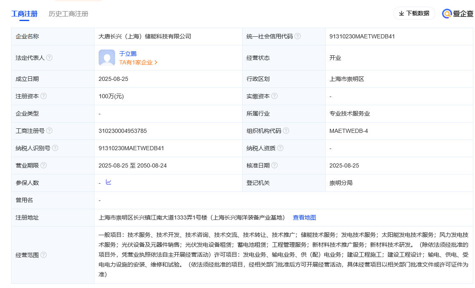The height and width of the screenshot is (288, 475).
Task: Click the download arrow icon in 下载数据
Action: (x=402, y=13)
